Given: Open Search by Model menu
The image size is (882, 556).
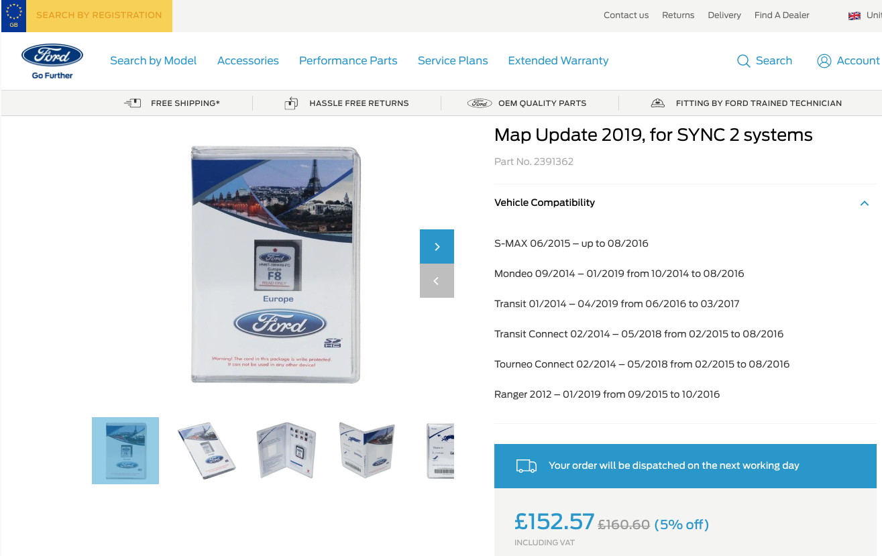Looking at the screenshot, I should (154, 60).
